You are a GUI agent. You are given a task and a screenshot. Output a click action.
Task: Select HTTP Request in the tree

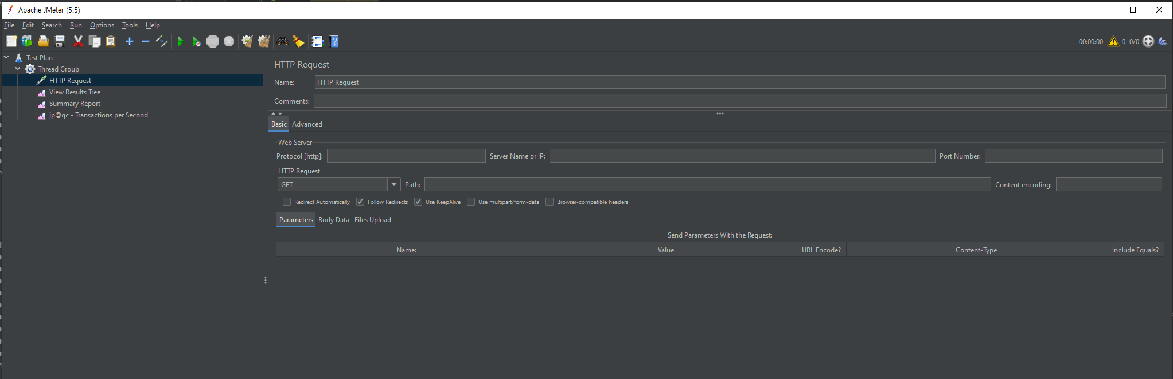pyautogui.click(x=70, y=80)
